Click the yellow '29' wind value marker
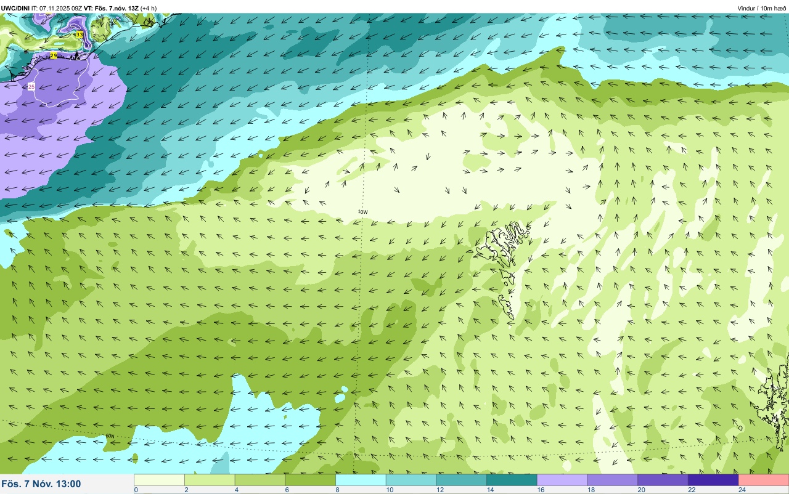The image size is (789, 494). tap(54, 55)
